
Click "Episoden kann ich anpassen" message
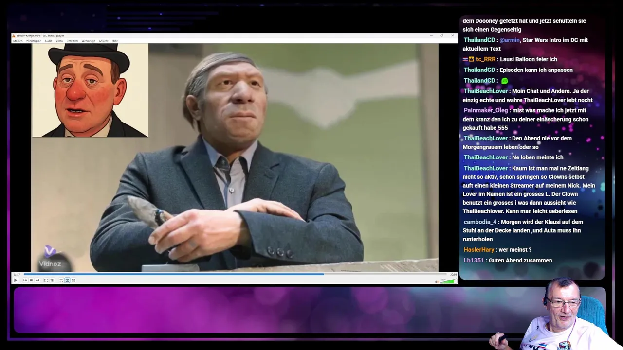[536, 70]
